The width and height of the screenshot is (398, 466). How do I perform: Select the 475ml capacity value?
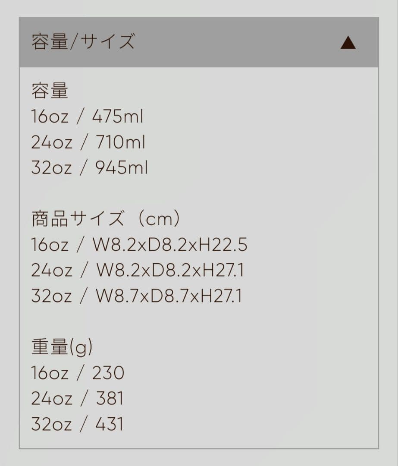point(117,116)
